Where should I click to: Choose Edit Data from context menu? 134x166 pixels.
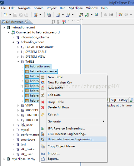tap(73, 95)
